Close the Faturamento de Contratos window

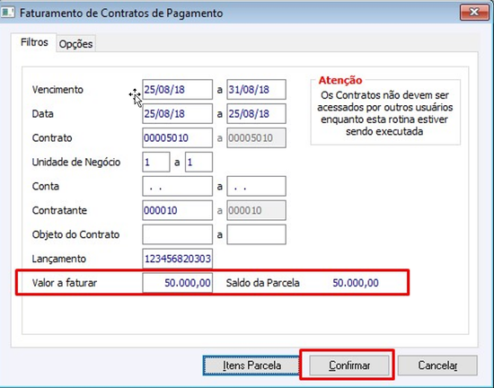[474, 13]
